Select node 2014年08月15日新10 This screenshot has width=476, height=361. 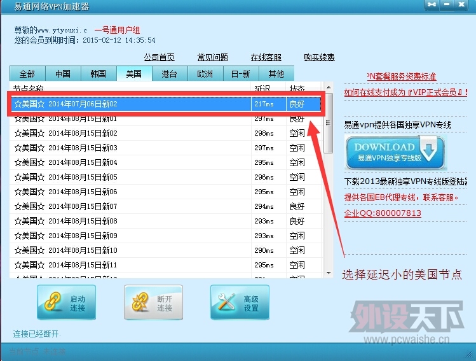click(x=165, y=250)
